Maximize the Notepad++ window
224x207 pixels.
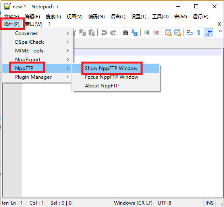196,6
